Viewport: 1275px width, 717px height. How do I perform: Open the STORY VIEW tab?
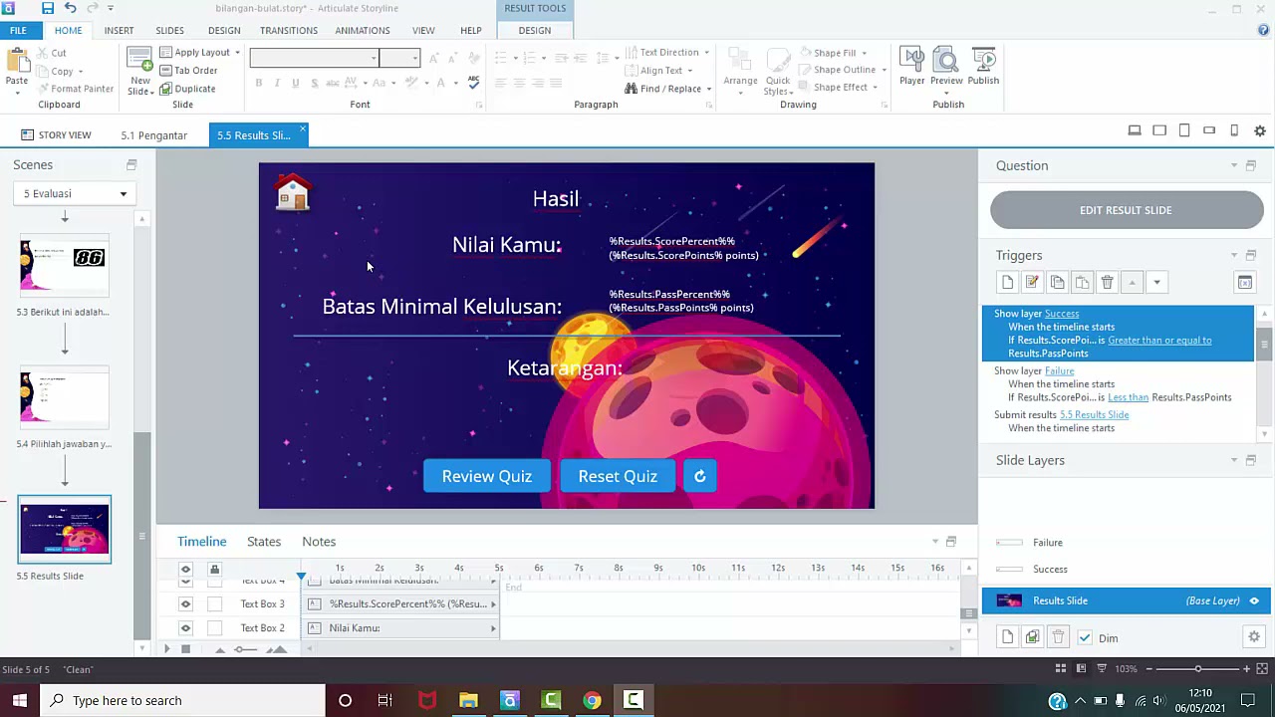(57, 134)
